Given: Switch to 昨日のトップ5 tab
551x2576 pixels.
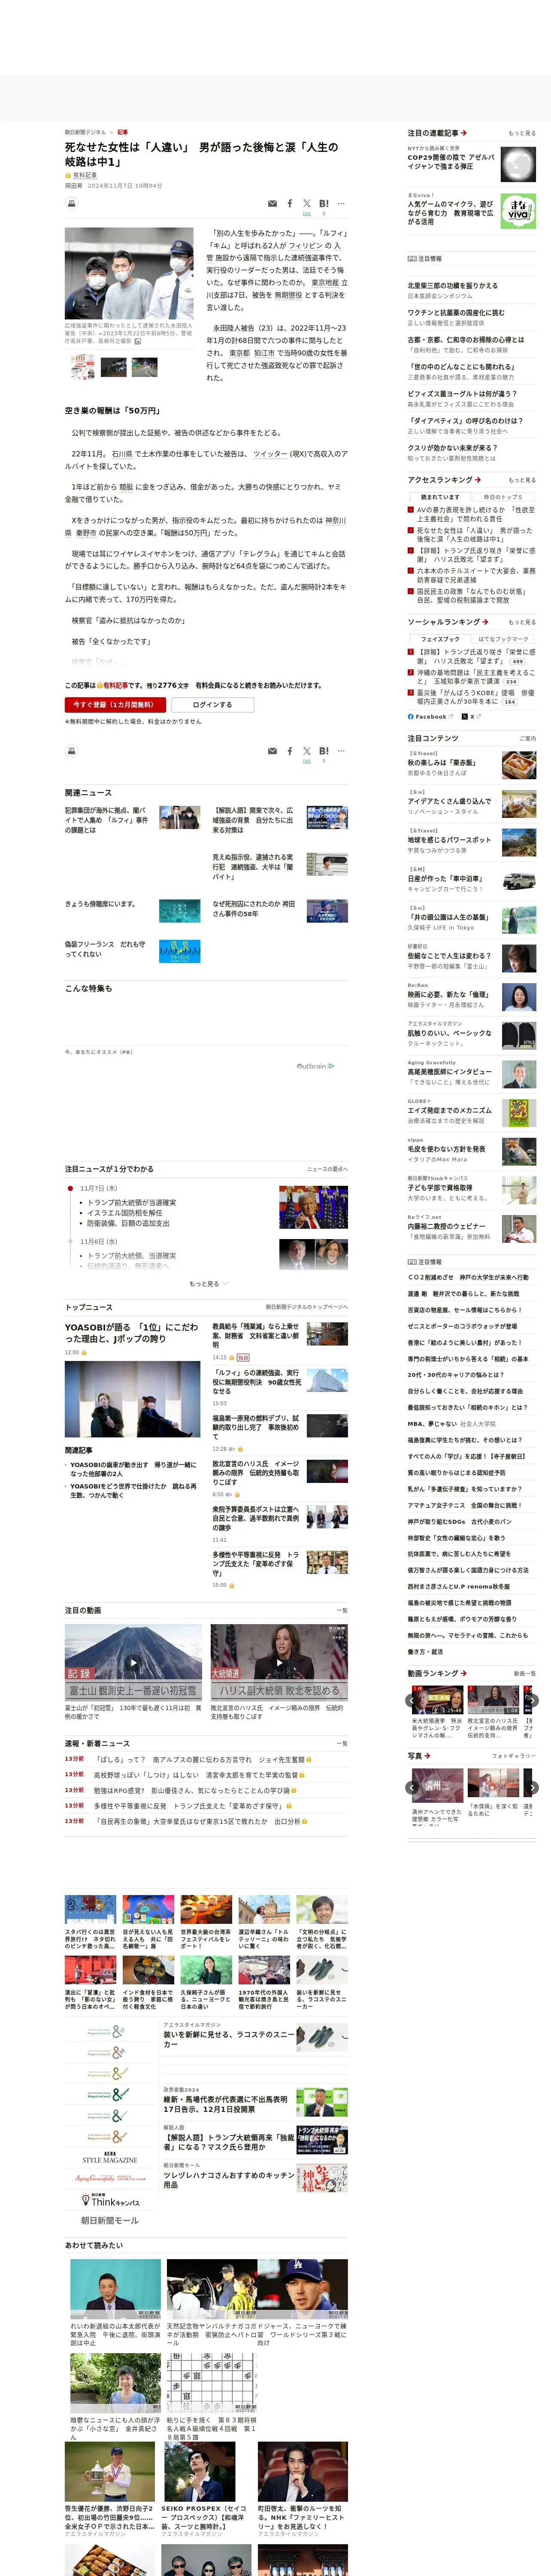Looking at the screenshot, I should click(x=503, y=497).
